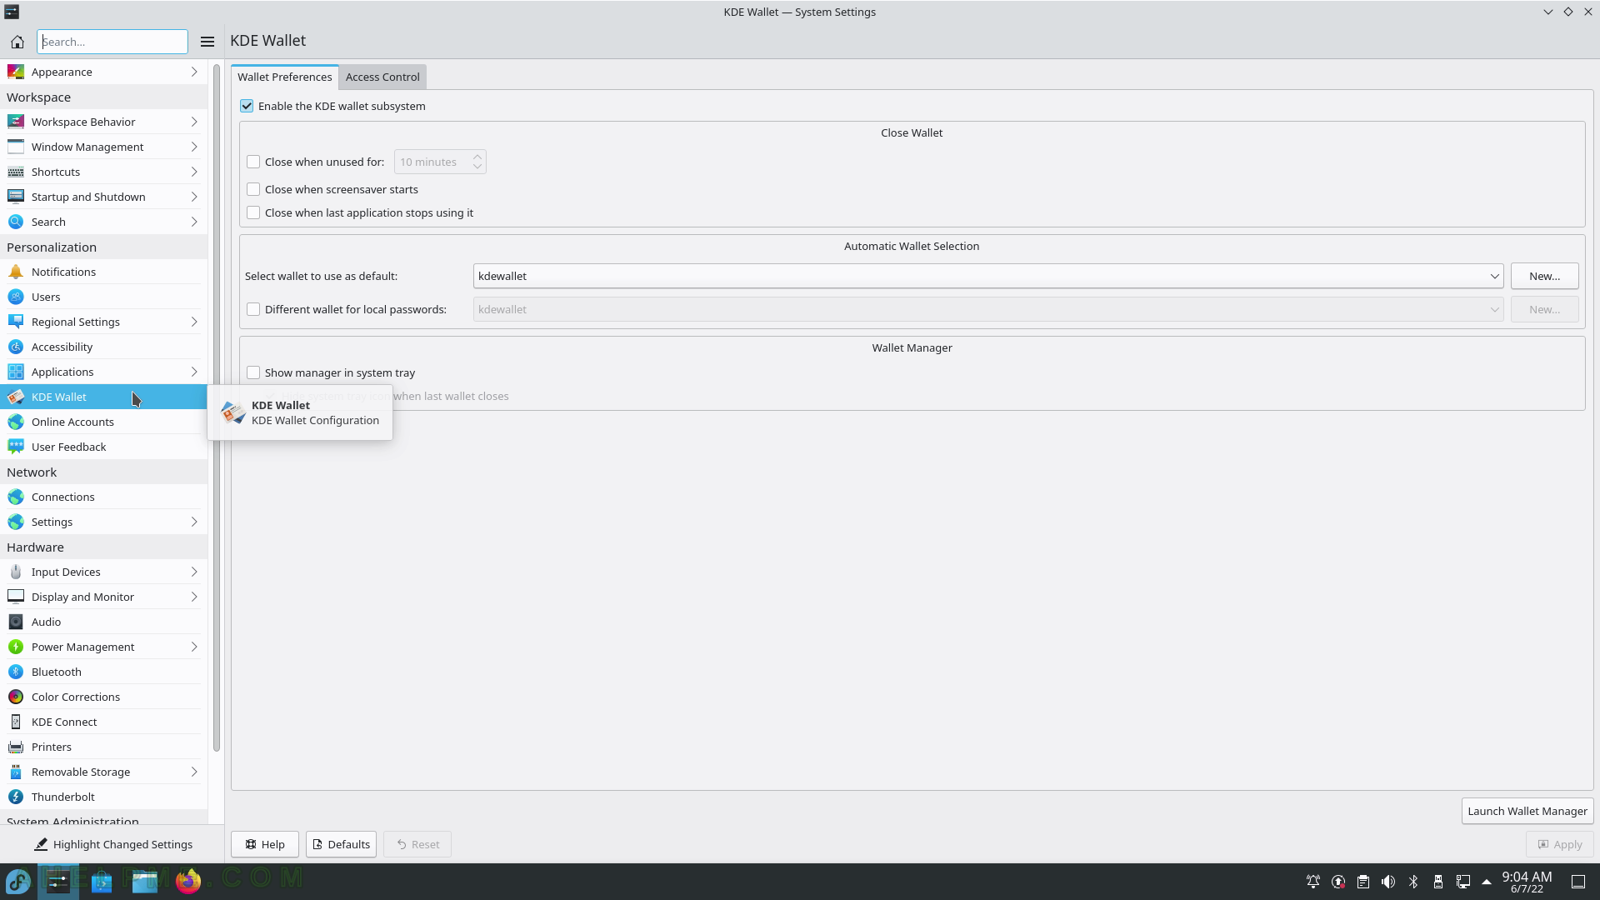Click the KDE Connect phone icon
The width and height of the screenshot is (1600, 900).
tap(16, 722)
